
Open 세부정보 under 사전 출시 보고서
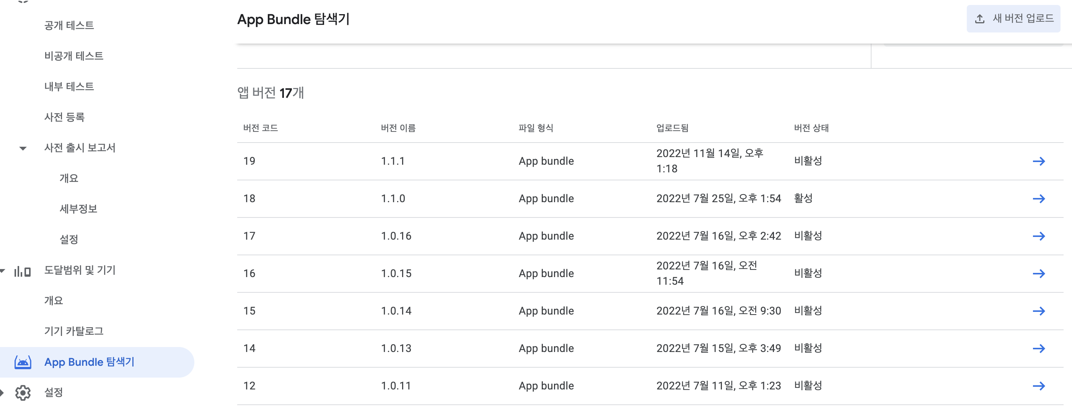coord(78,209)
